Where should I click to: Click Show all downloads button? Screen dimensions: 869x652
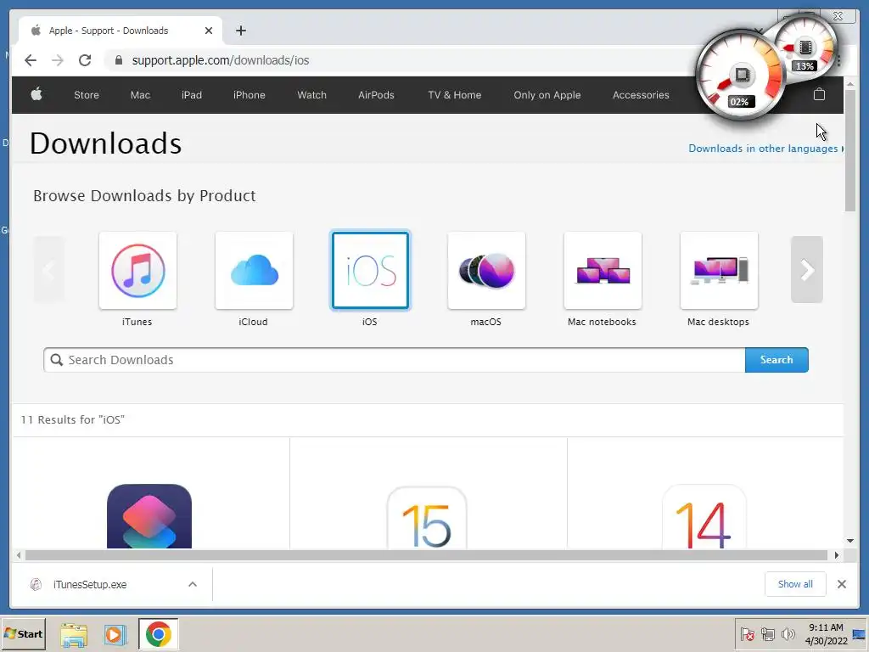tap(795, 584)
